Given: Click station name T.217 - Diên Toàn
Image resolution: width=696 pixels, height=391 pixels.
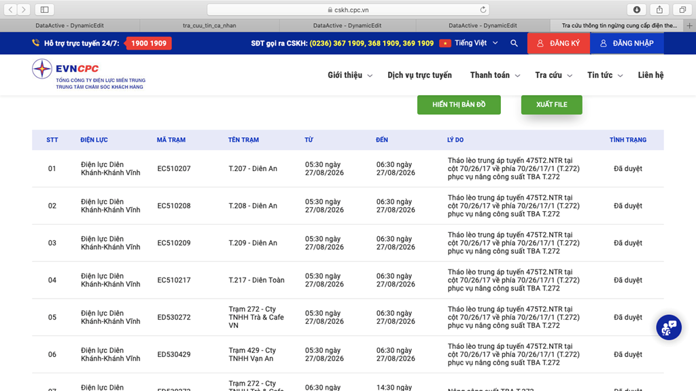Looking at the screenshot, I should [x=256, y=280].
